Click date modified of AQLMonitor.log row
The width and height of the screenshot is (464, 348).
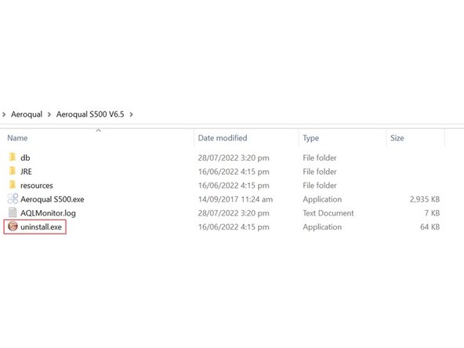(234, 213)
